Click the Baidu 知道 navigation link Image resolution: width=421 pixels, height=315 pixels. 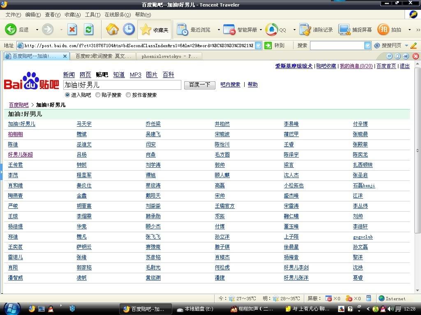coord(119,75)
